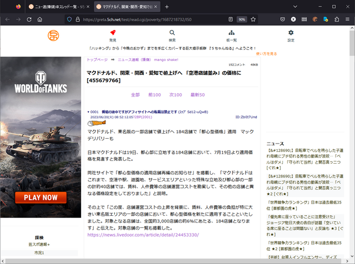
Task: Click the thread title heading text
Action: (x=164, y=77)
